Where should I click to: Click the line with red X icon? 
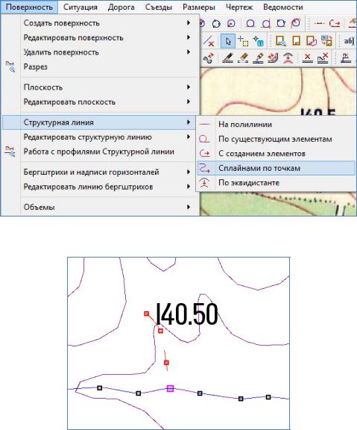pos(209,41)
